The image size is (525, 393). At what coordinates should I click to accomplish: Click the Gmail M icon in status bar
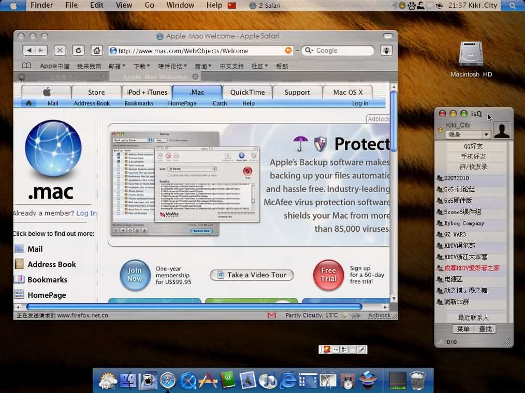tap(271, 315)
